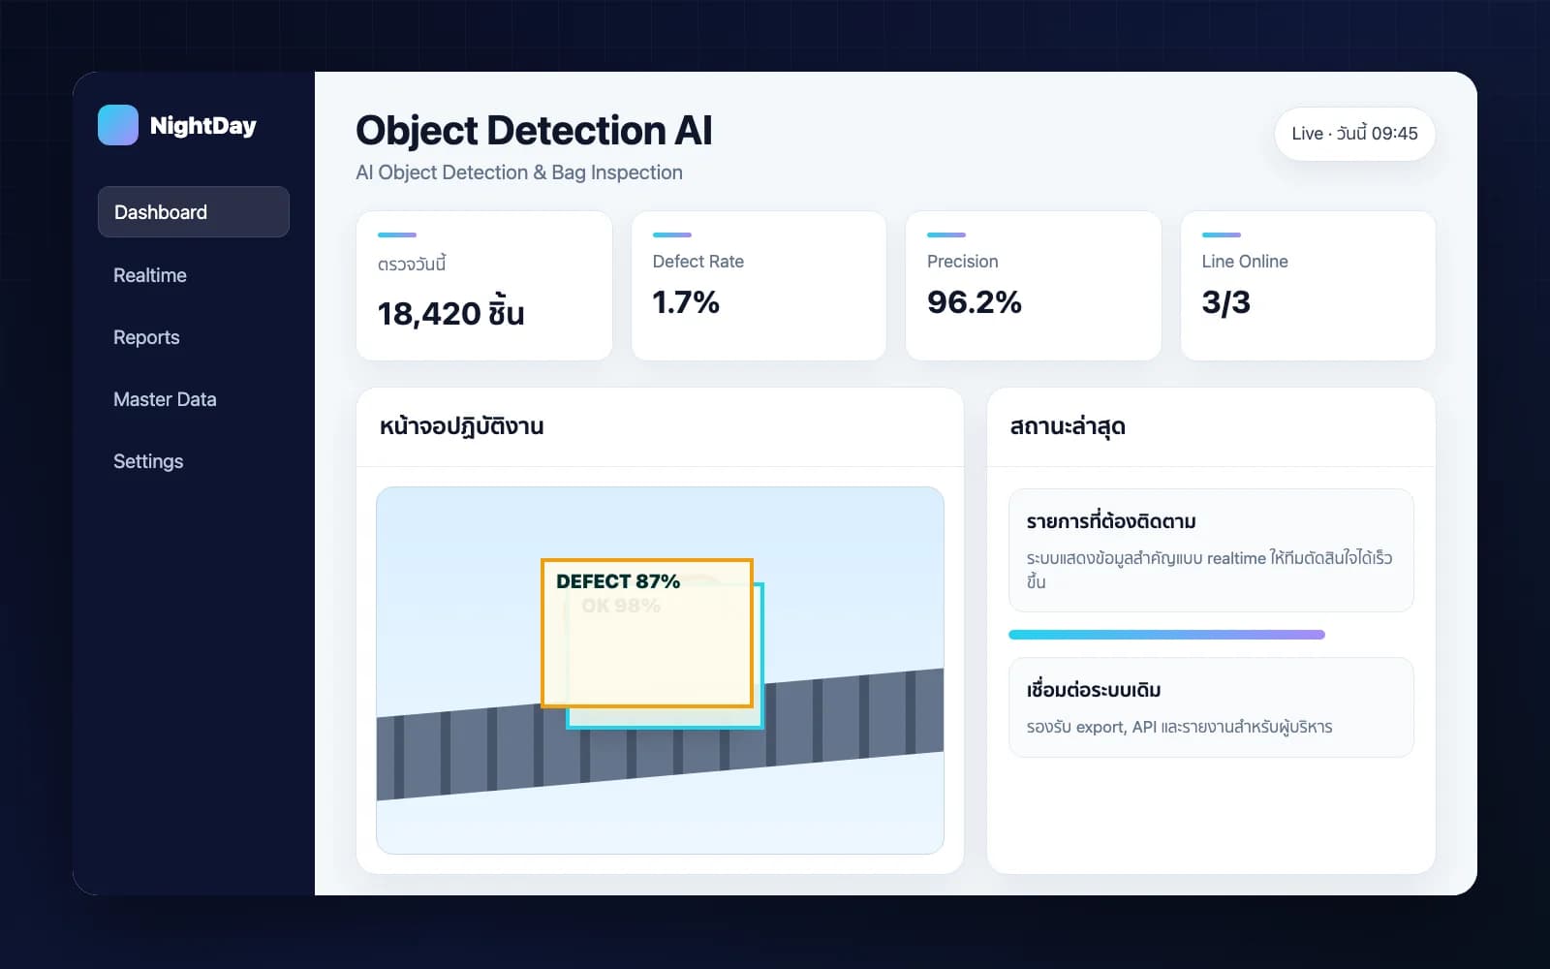Image resolution: width=1550 pixels, height=969 pixels.
Task: Click the Live วันนี้ 09:45 status pill
Action: 1354,134
